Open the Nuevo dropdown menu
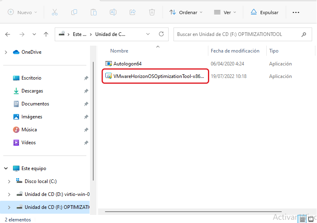The width and height of the screenshot is (317, 223). click(22, 13)
